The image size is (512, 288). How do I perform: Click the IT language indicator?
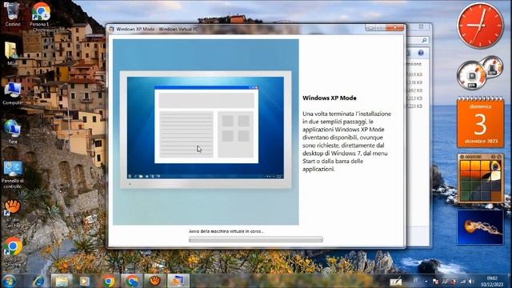tap(416, 280)
